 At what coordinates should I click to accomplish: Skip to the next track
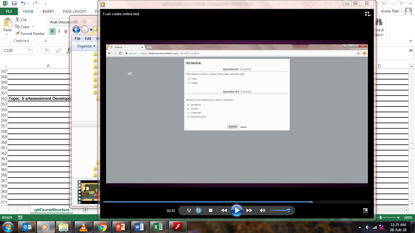249,211
